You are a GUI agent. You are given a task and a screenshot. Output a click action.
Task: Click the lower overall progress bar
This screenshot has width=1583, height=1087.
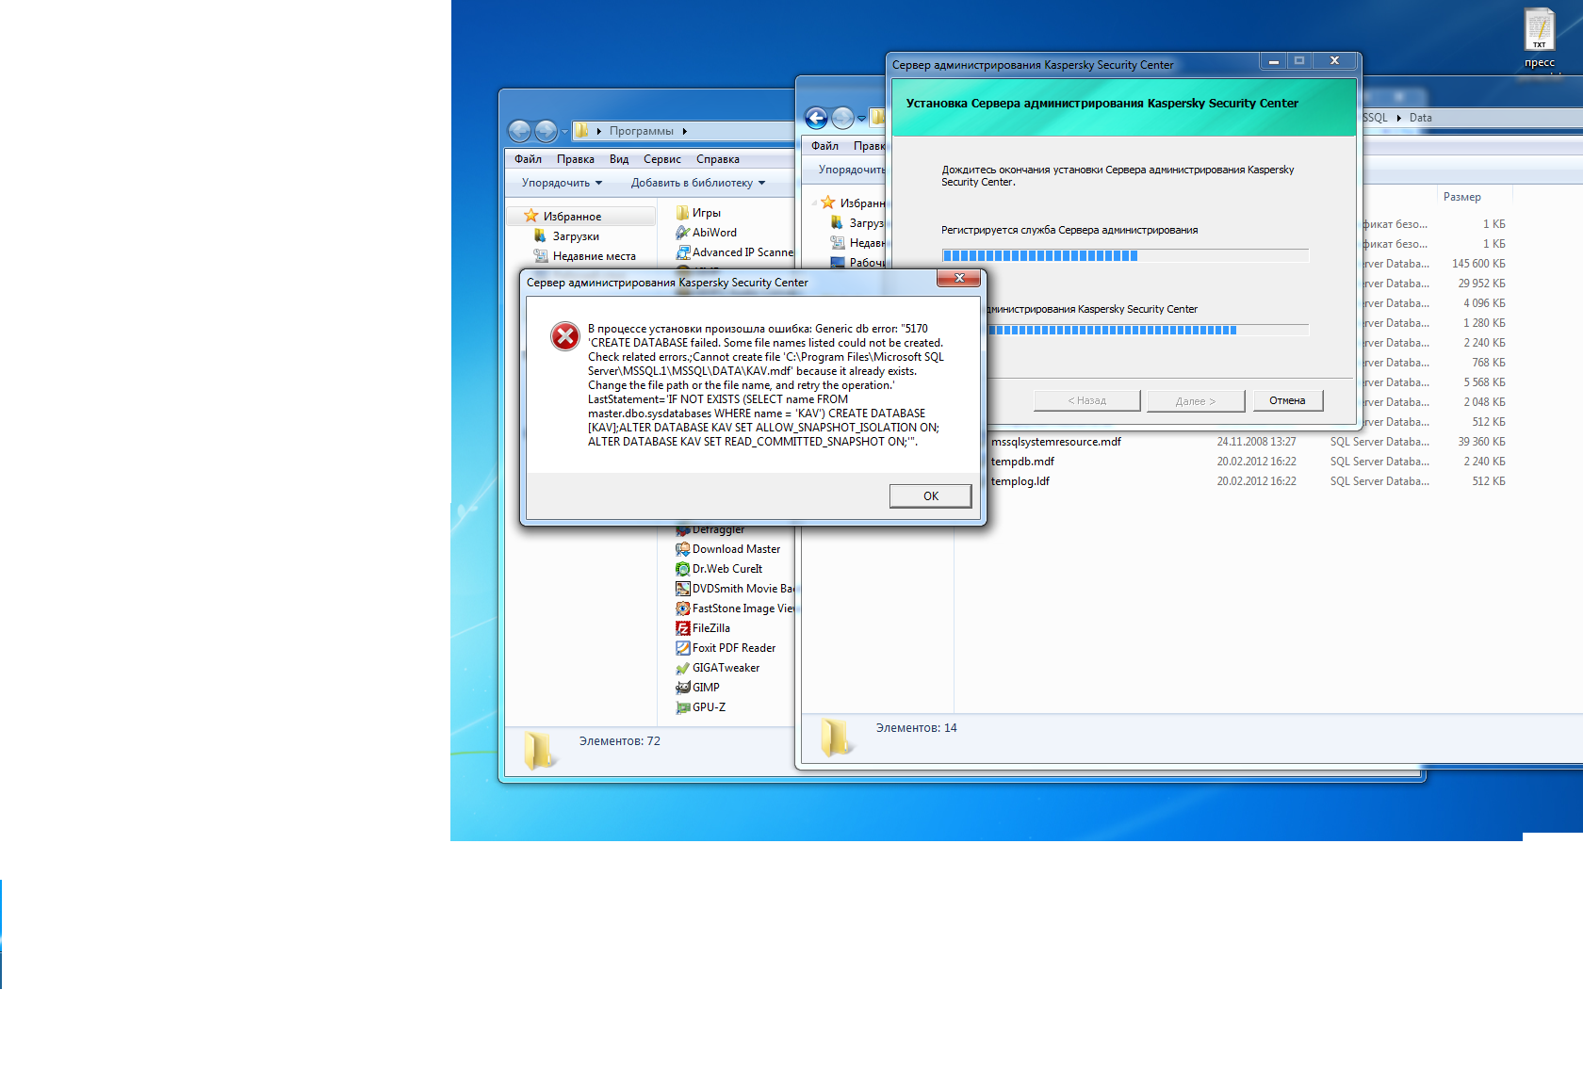tap(1147, 330)
